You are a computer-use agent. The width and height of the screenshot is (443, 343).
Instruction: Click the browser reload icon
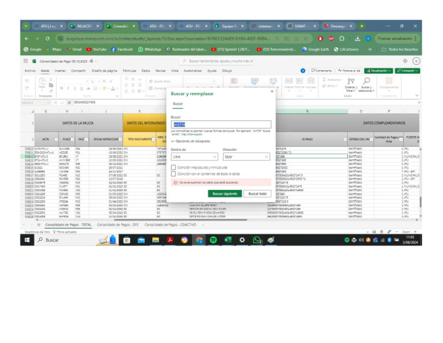pos(47,39)
